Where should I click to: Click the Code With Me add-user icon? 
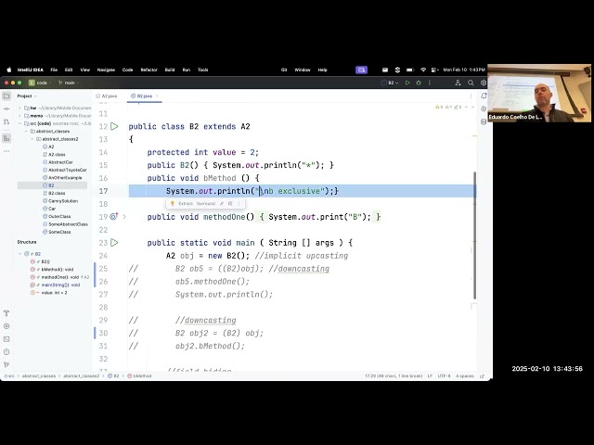pos(458,83)
